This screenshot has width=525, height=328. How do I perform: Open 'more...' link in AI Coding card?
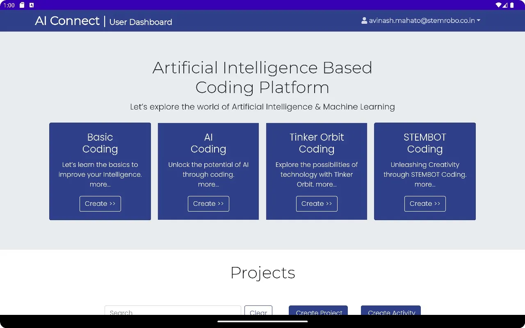click(208, 184)
